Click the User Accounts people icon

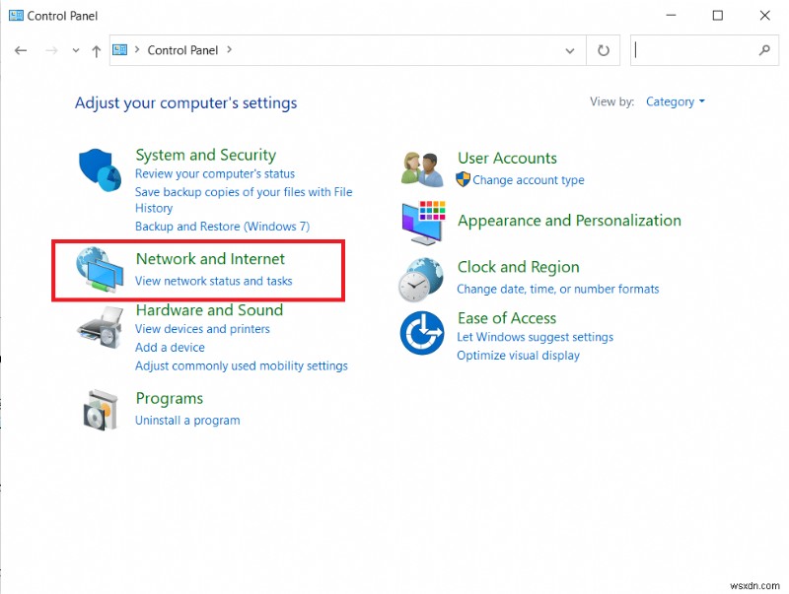pos(422,165)
